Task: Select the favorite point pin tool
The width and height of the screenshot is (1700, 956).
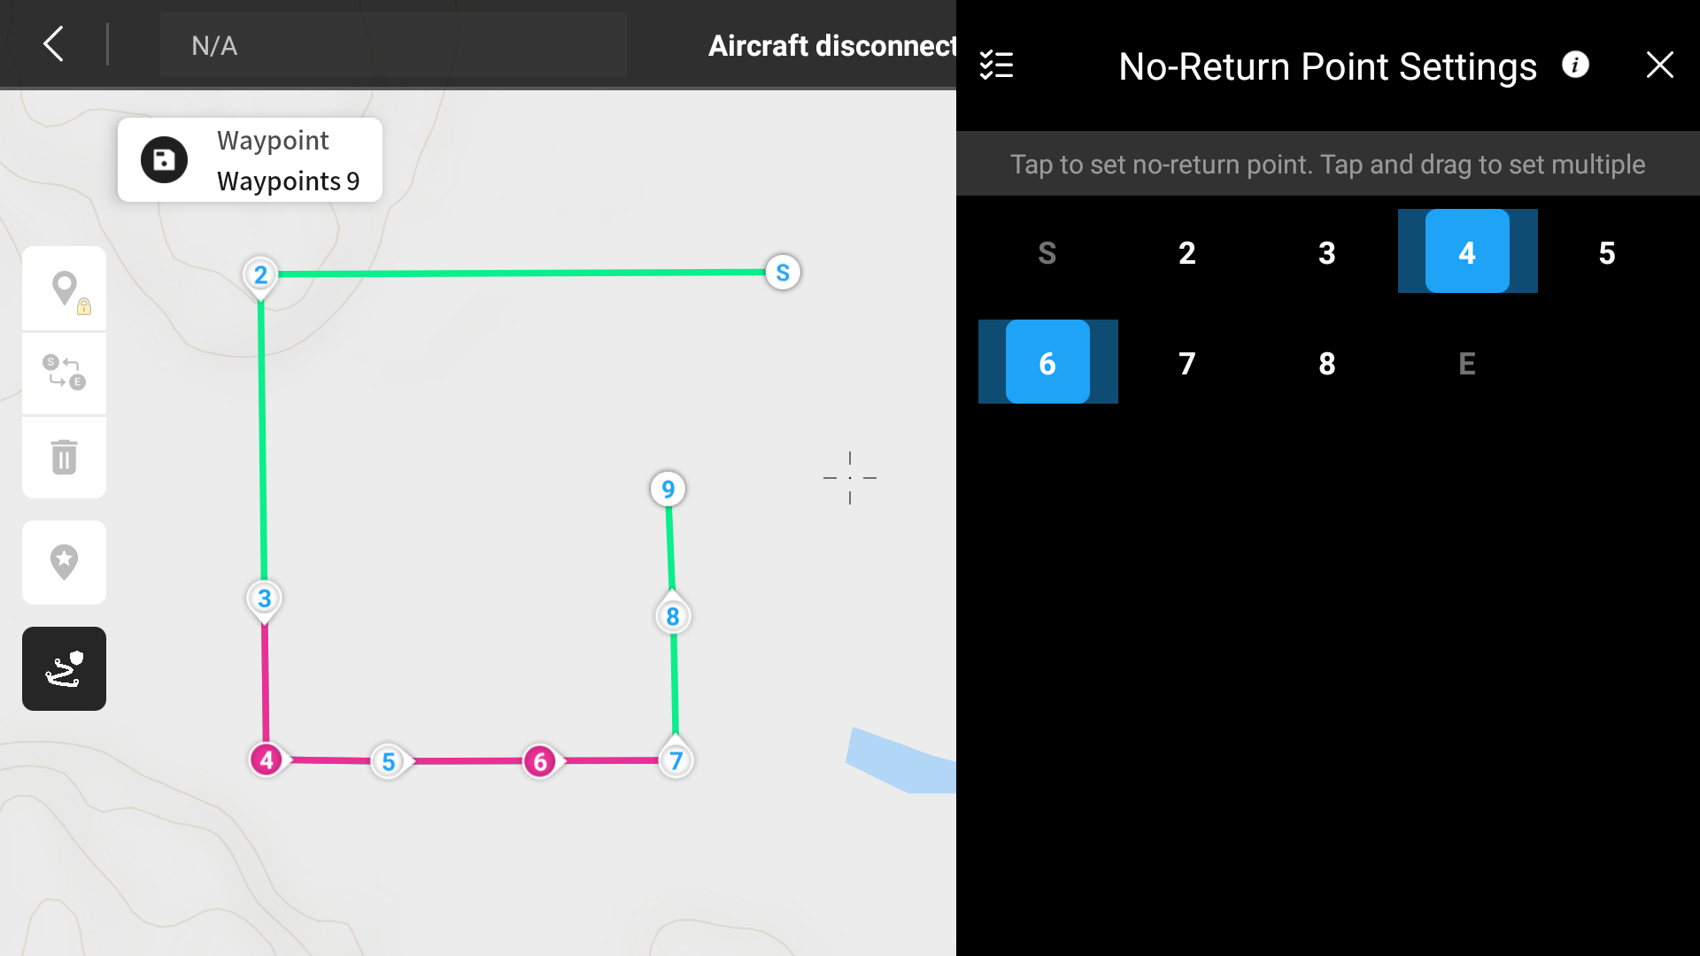Action: click(x=64, y=562)
